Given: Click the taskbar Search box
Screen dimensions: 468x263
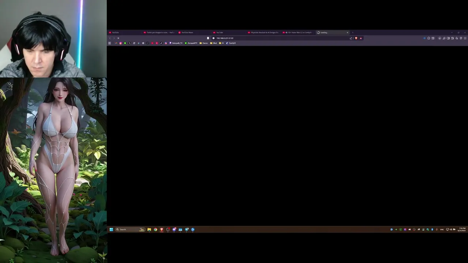Looking at the screenshot, I should [130, 229].
